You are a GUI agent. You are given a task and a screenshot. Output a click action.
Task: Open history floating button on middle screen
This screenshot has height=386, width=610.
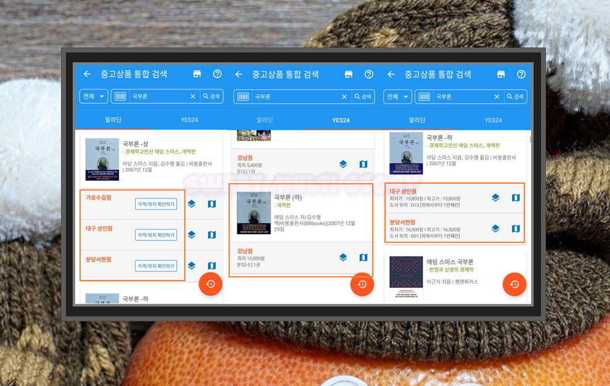pyautogui.click(x=362, y=284)
